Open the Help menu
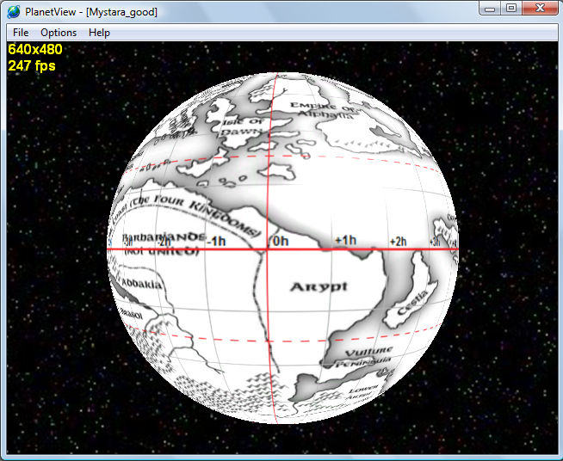This screenshot has width=563, height=461. point(99,33)
